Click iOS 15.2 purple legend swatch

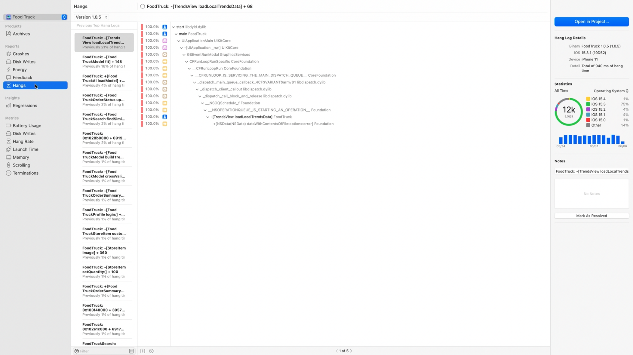point(588,109)
